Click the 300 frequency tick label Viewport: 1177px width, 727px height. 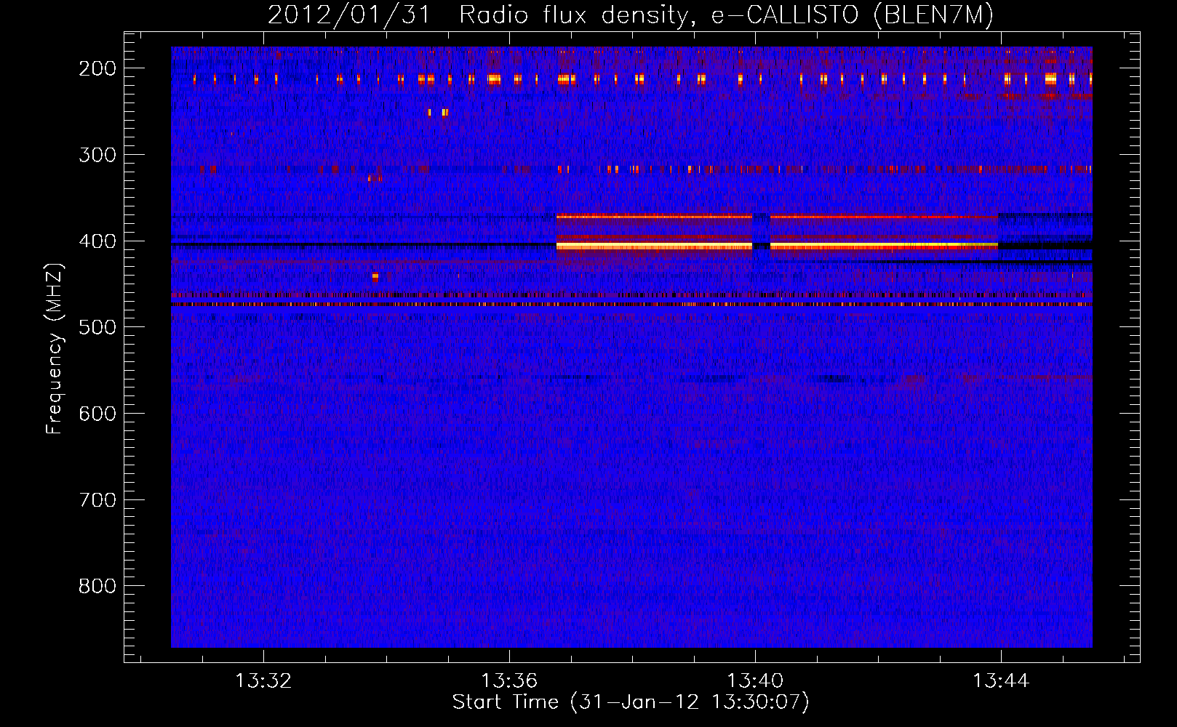(x=97, y=155)
